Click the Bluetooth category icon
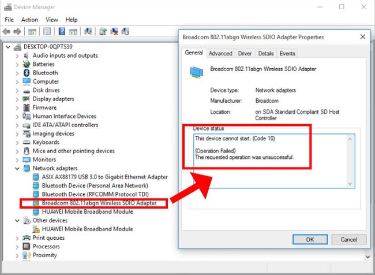375x275 pixels. pos(27,73)
